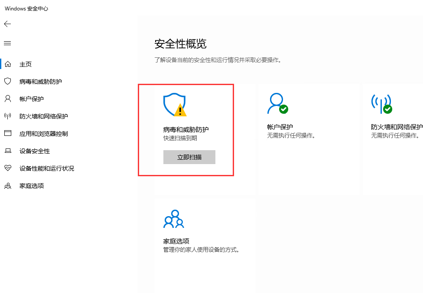Open the 家庭选项 title in overview tile
423x293 pixels.
coord(176,241)
